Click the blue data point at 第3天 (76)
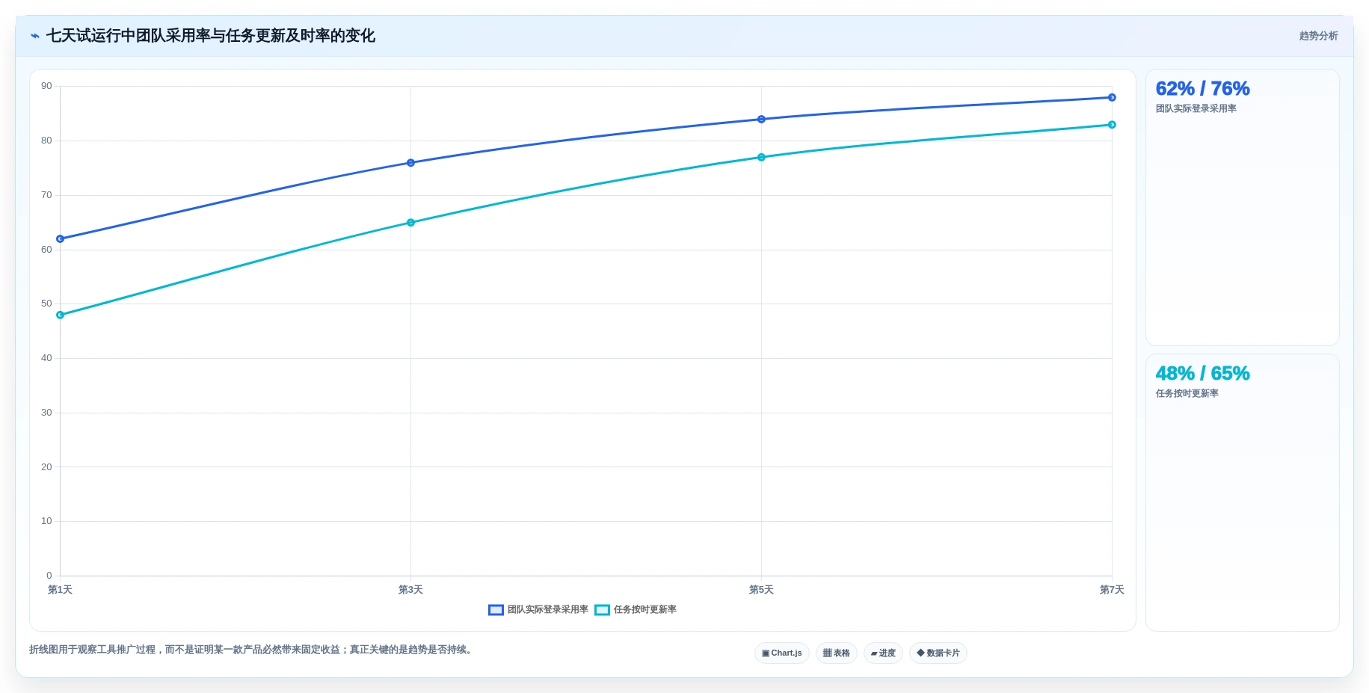The height and width of the screenshot is (693, 1369). tap(410, 163)
